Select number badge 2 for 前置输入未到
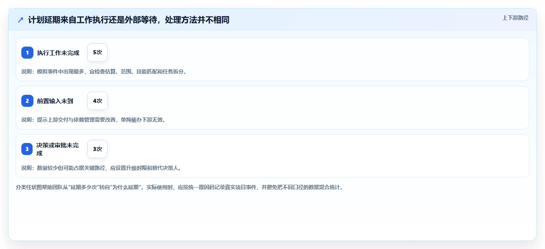The height and width of the screenshot is (249, 545). pos(27,101)
